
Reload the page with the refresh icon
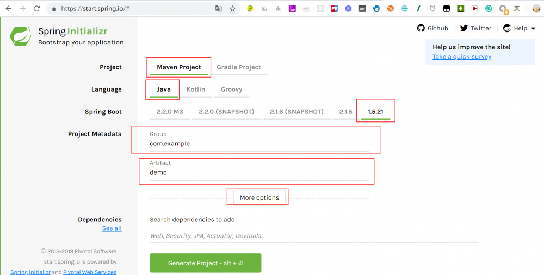point(37,9)
